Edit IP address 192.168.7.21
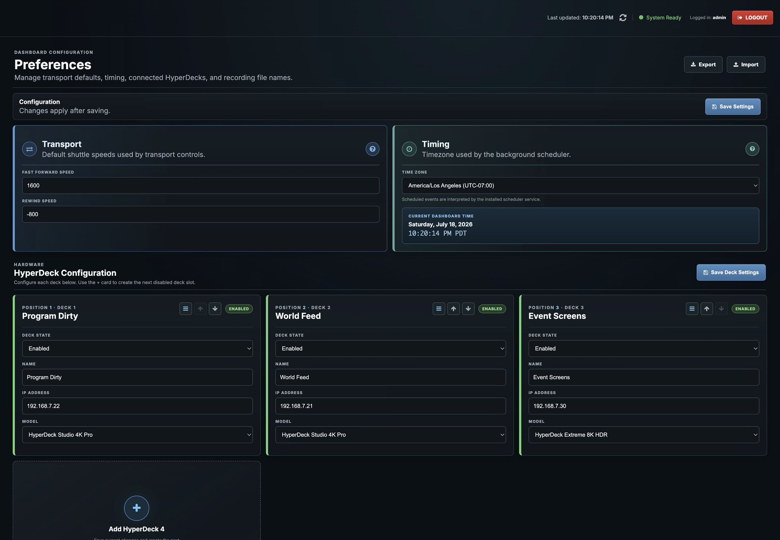Image resolution: width=780 pixels, height=540 pixels. pos(391,406)
